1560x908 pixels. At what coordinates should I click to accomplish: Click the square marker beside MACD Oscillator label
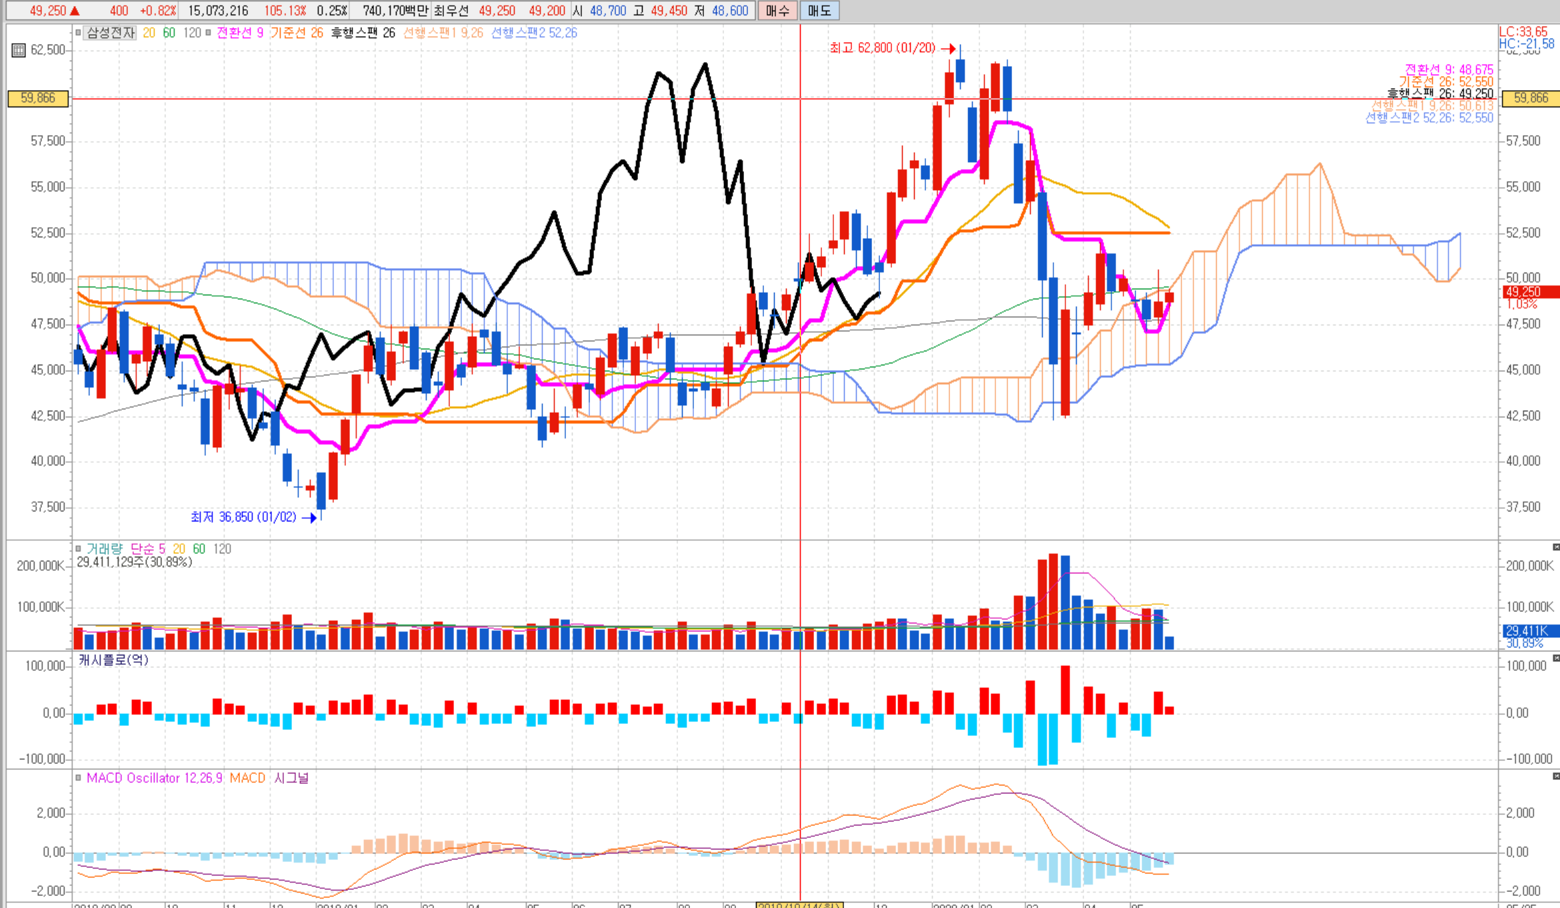point(78,777)
